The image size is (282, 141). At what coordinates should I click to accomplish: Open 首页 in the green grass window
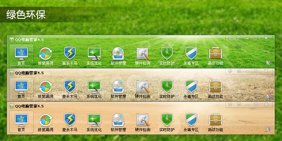21,55
